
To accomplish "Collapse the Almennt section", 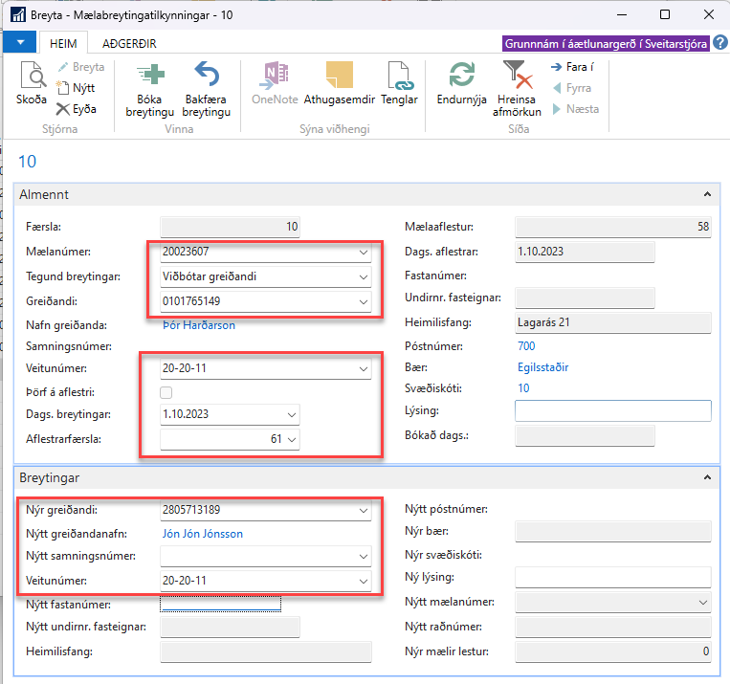I will click(x=707, y=194).
